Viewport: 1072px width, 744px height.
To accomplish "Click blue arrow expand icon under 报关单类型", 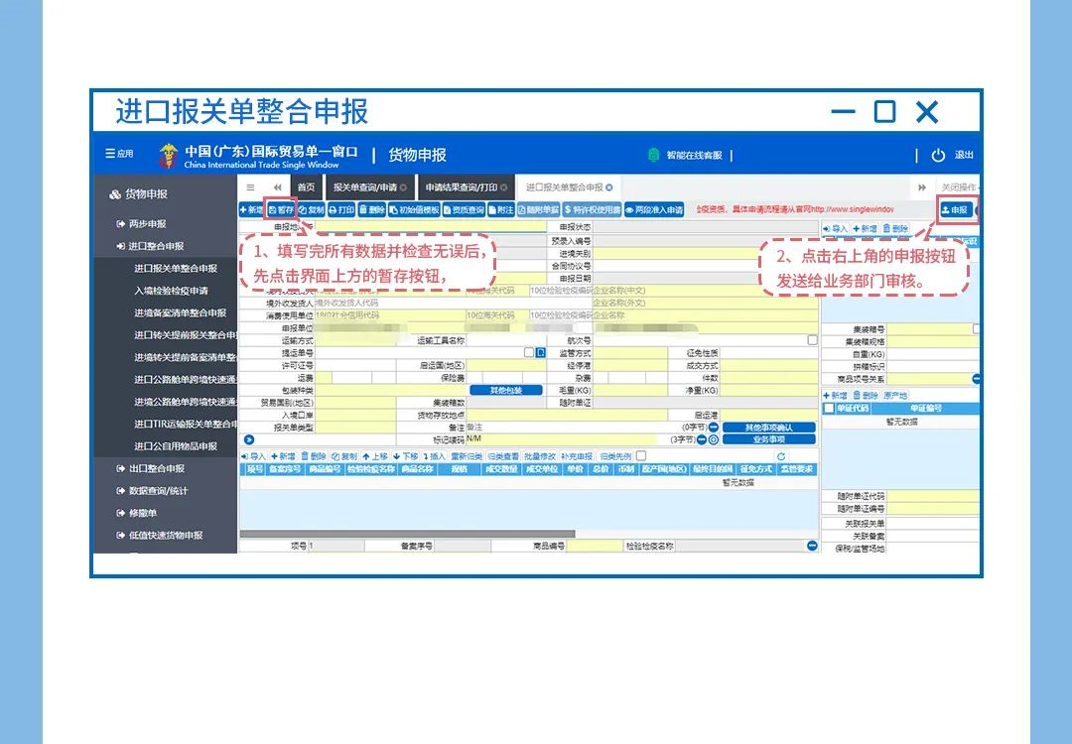I will point(249,439).
